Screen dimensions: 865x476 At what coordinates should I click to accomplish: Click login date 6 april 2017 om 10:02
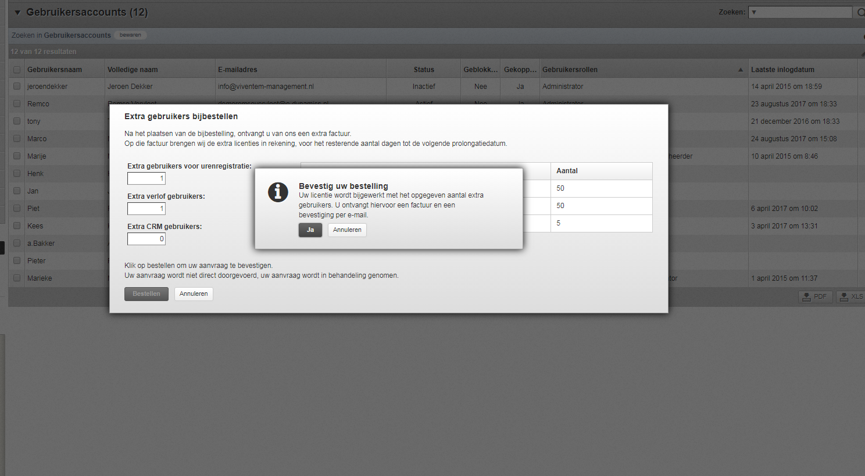click(x=784, y=209)
